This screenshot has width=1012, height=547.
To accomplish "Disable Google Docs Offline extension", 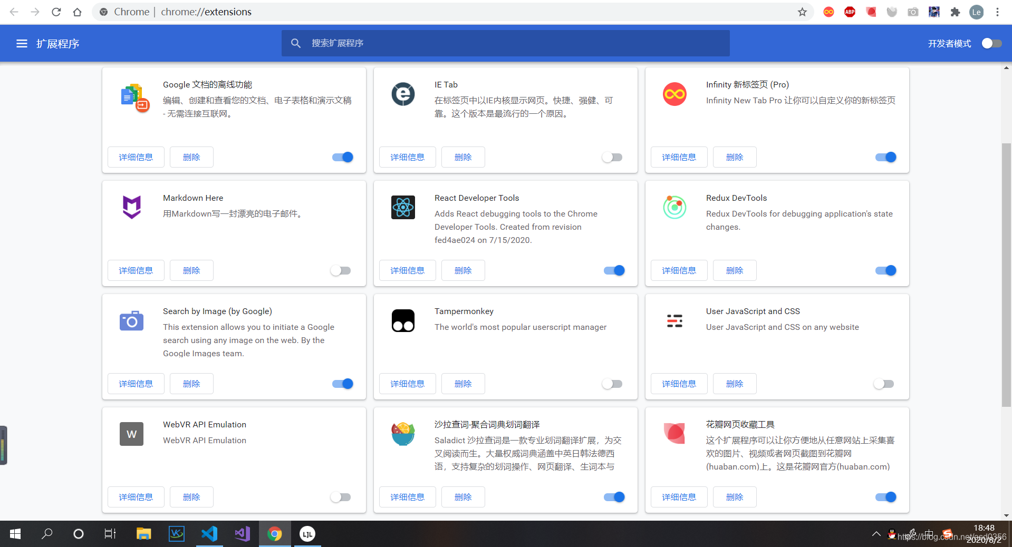I will click(x=343, y=157).
